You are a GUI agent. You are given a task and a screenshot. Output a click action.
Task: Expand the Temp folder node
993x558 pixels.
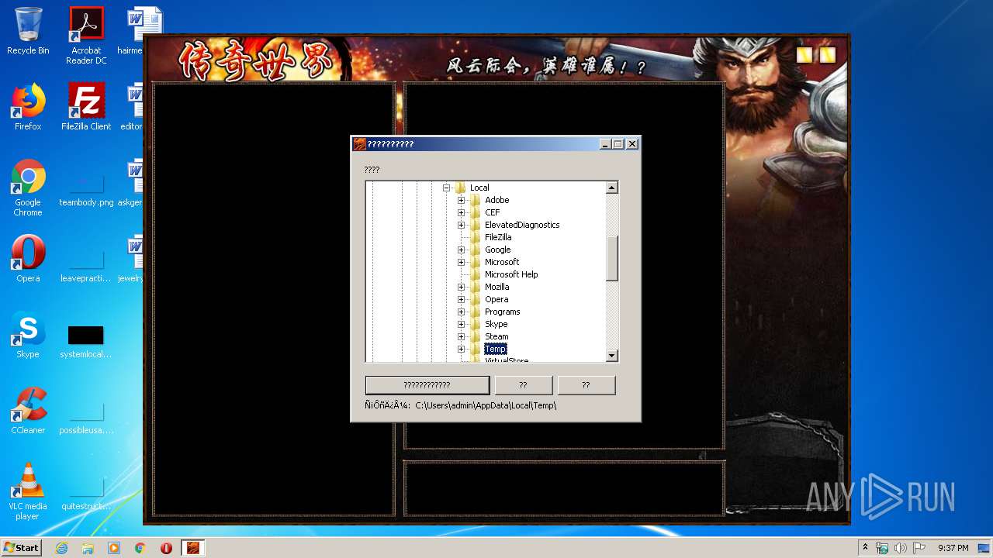pos(461,349)
